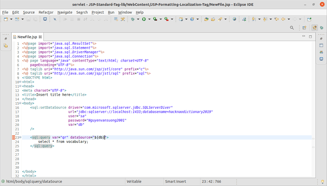The width and height of the screenshot is (327, 186).
Task: Click the bottom icon in right sidebar
Action: point(321,59)
